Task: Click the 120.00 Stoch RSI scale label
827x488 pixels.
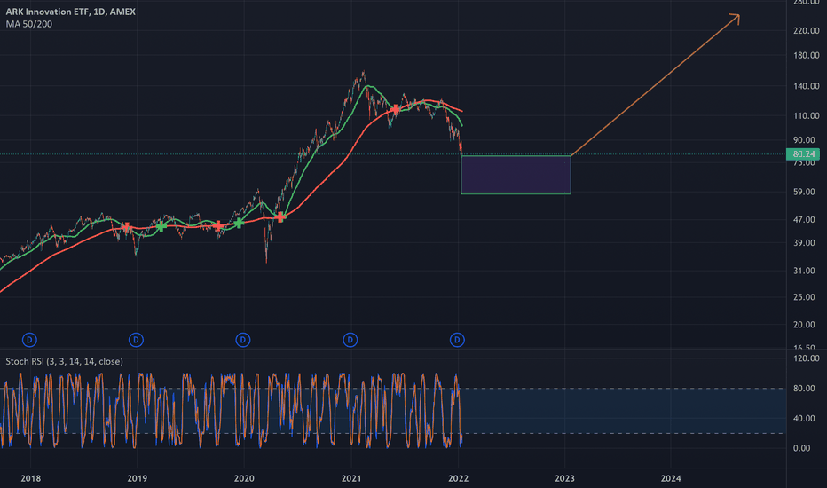Action: click(x=807, y=358)
